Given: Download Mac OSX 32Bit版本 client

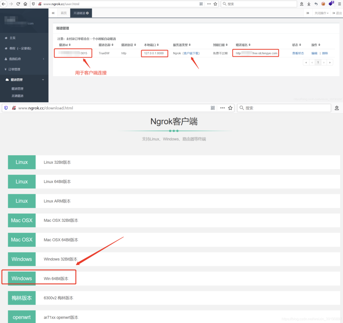Looking at the screenshot, I should (x=174, y=220).
